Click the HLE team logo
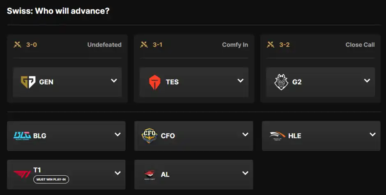The image size is (386, 195). (277, 135)
